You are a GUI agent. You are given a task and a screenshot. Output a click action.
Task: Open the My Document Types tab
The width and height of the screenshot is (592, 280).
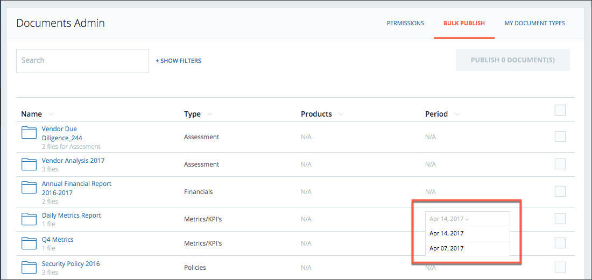(534, 23)
